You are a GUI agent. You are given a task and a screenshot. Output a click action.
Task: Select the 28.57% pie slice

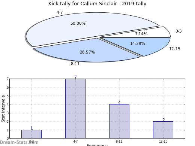click(87, 52)
